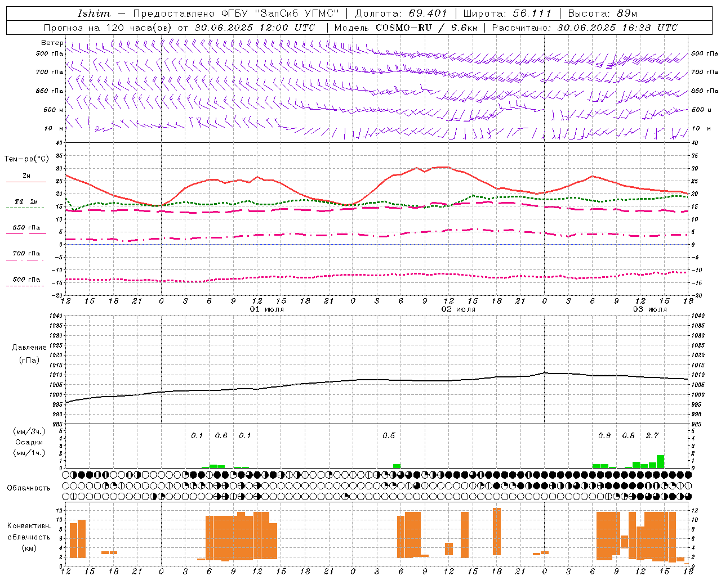Select the "0.8" precipitation value
721x576 pixels.
pyautogui.click(x=628, y=436)
